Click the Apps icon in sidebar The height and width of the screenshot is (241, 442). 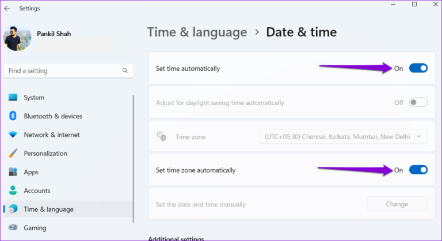pyautogui.click(x=13, y=172)
